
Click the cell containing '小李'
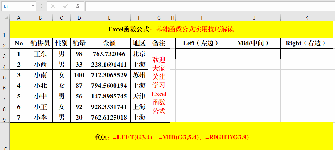click(x=40, y=118)
